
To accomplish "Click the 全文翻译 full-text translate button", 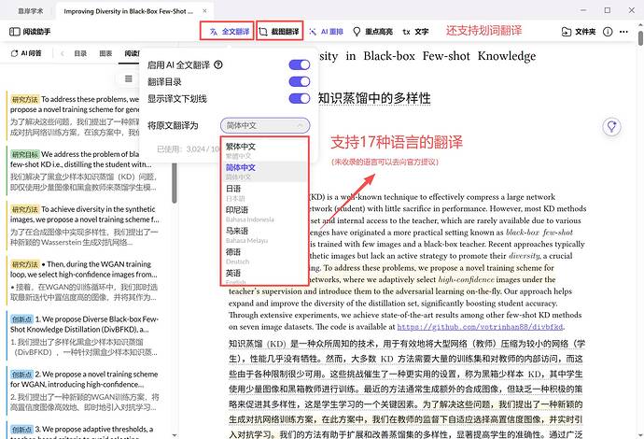I will 230,32.
